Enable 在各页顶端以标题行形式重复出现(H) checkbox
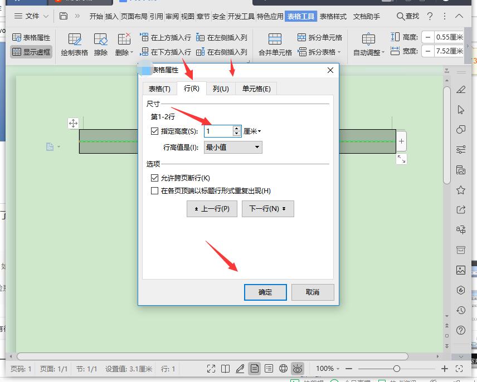Viewport: 477px width, 382px height. coord(154,191)
